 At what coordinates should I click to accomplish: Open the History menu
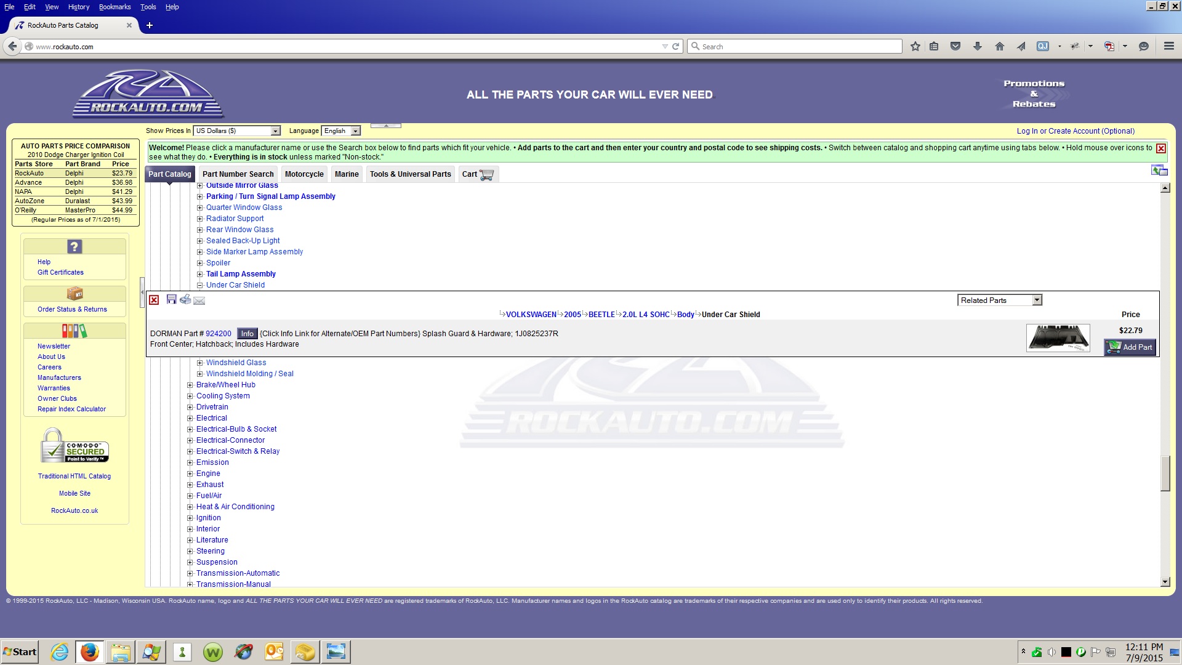point(79,7)
